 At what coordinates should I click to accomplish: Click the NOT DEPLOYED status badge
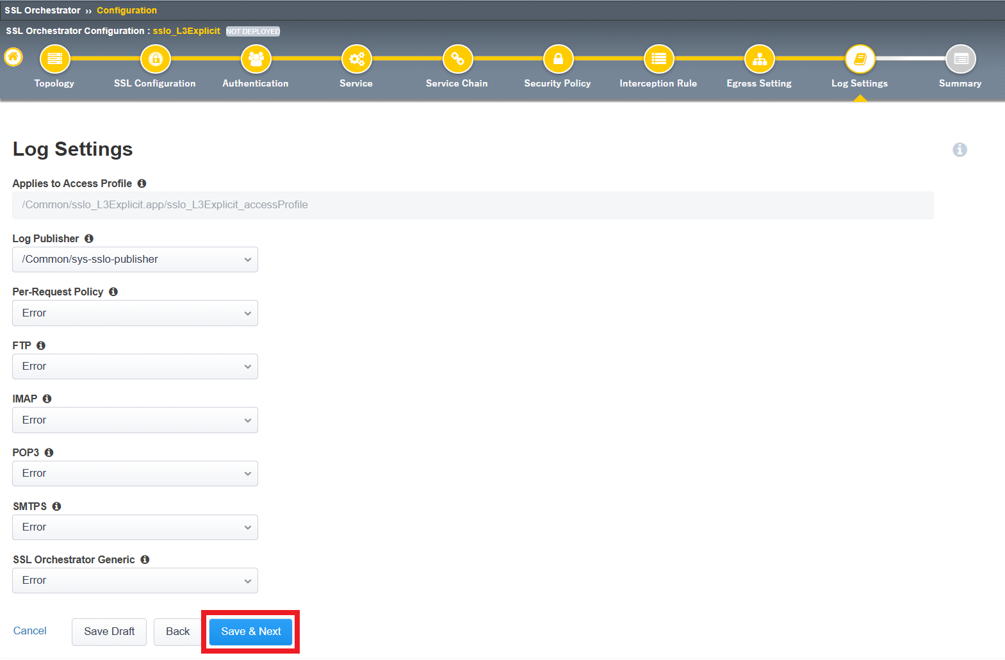(253, 31)
